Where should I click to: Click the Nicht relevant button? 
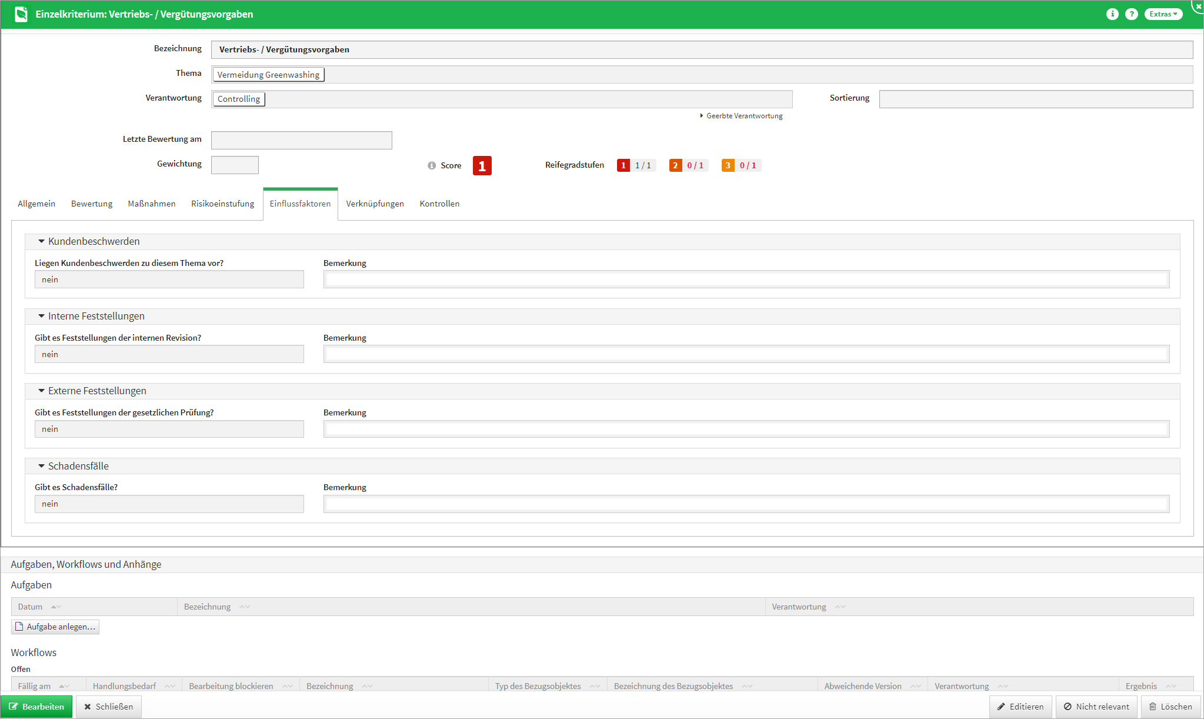[x=1096, y=707]
